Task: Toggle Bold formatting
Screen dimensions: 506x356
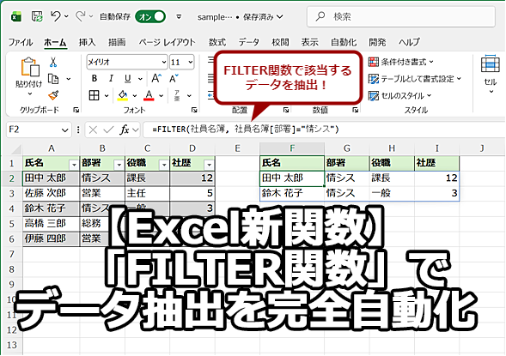Action: pyautogui.click(x=94, y=78)
